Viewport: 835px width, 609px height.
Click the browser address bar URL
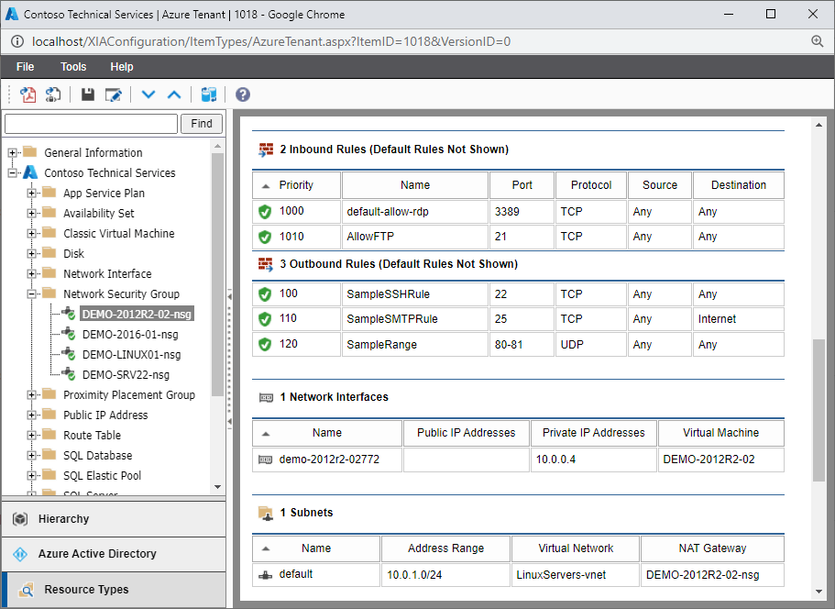(x=271, y=41)
